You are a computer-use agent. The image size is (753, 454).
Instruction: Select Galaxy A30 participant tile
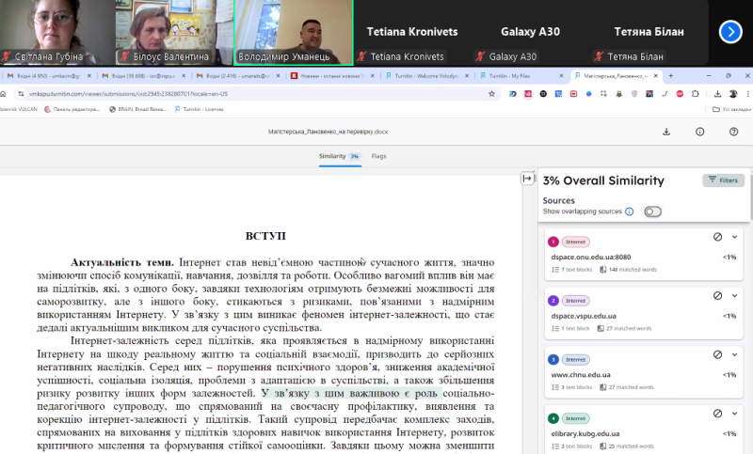point(530,32)
